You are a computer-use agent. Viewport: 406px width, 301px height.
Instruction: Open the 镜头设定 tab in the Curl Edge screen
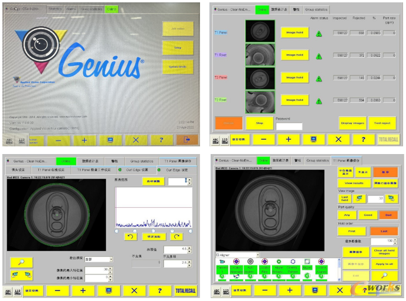(18, 170)
